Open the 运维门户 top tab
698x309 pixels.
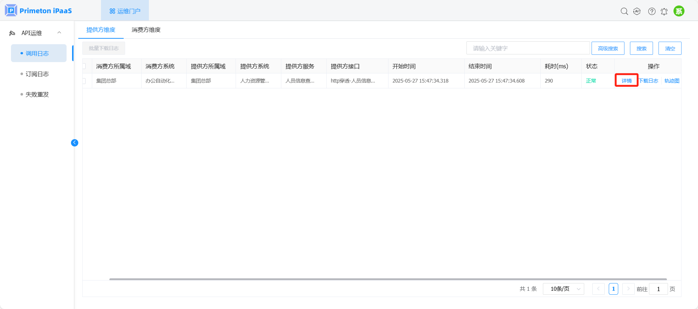coord(125,11)
